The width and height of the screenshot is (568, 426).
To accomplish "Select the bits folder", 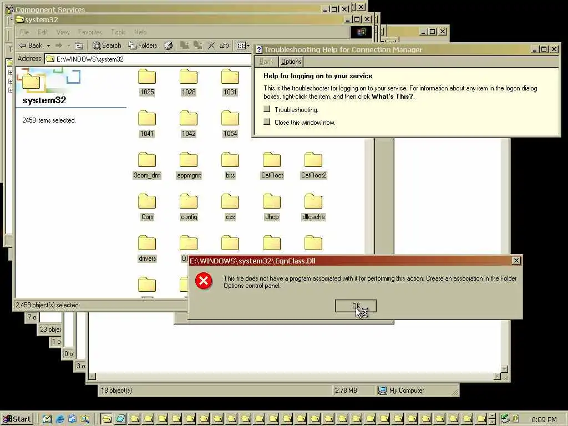I will pos(230,165).
